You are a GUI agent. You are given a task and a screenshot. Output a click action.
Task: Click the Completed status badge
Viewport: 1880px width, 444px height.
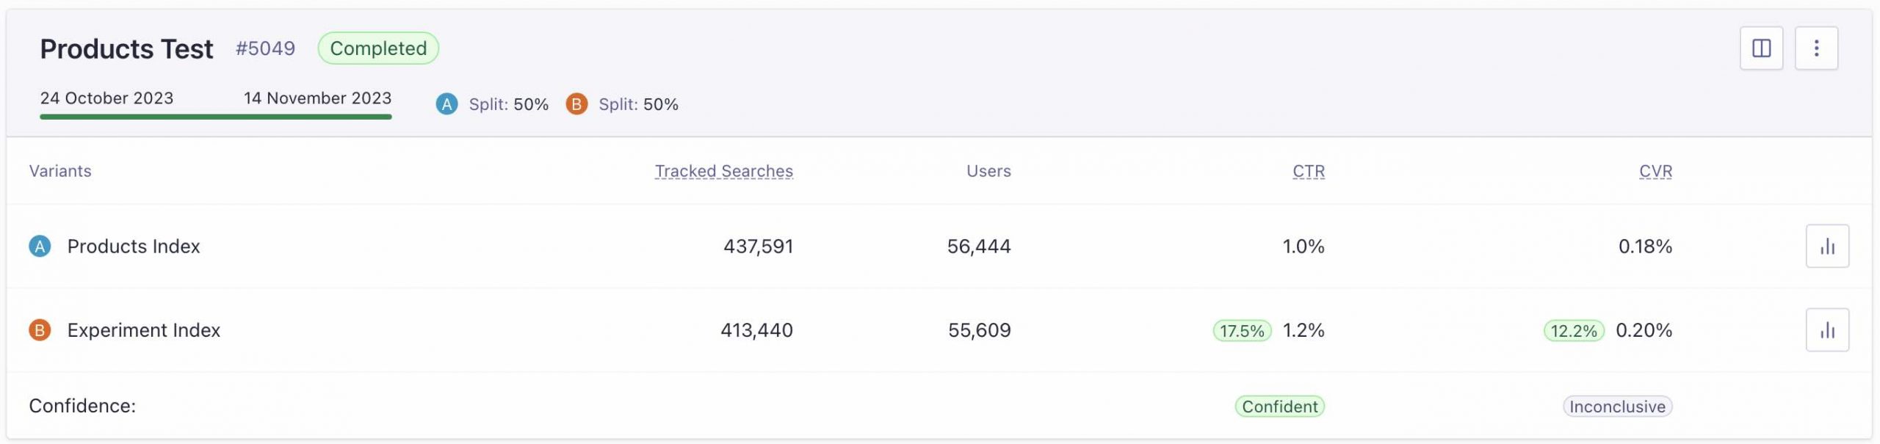click(377, 48)
